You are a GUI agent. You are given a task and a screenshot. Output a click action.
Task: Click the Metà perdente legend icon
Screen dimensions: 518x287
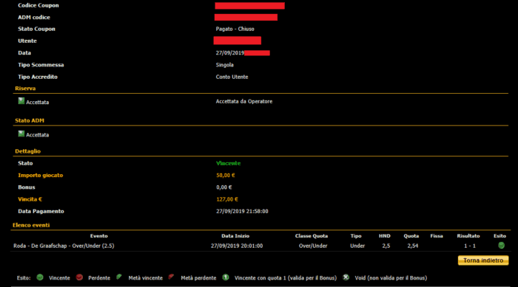coord(171,277)
